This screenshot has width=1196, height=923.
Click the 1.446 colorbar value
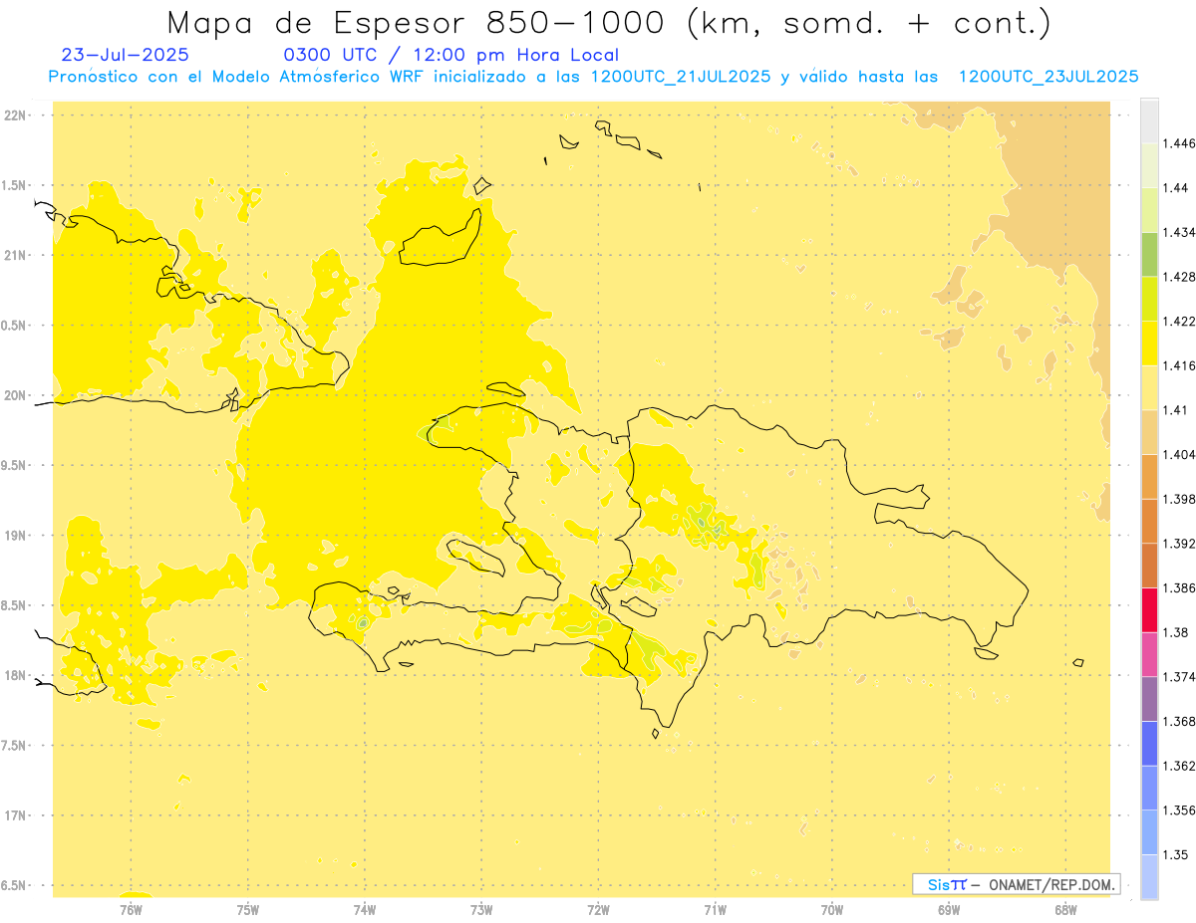[x=1179, y=143]
